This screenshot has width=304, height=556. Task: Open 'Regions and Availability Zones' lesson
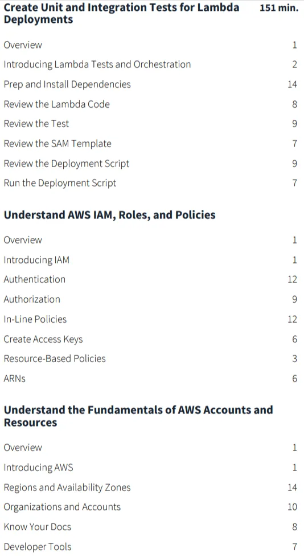point(67,488)
